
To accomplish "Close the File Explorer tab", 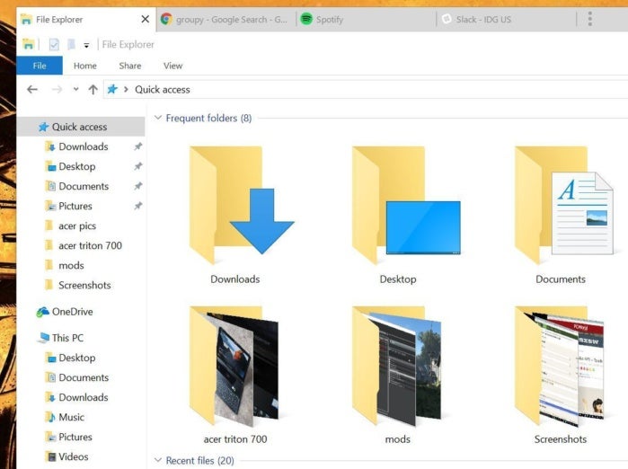I will tap(146, 19).
